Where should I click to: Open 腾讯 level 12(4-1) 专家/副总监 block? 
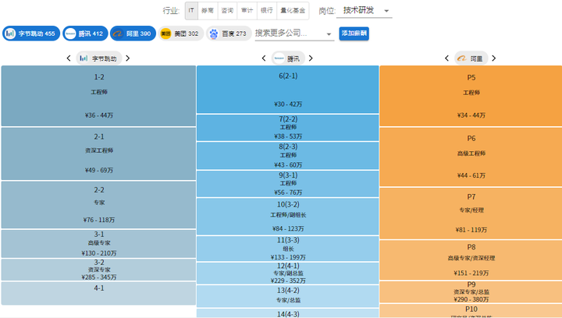point(288,274)
